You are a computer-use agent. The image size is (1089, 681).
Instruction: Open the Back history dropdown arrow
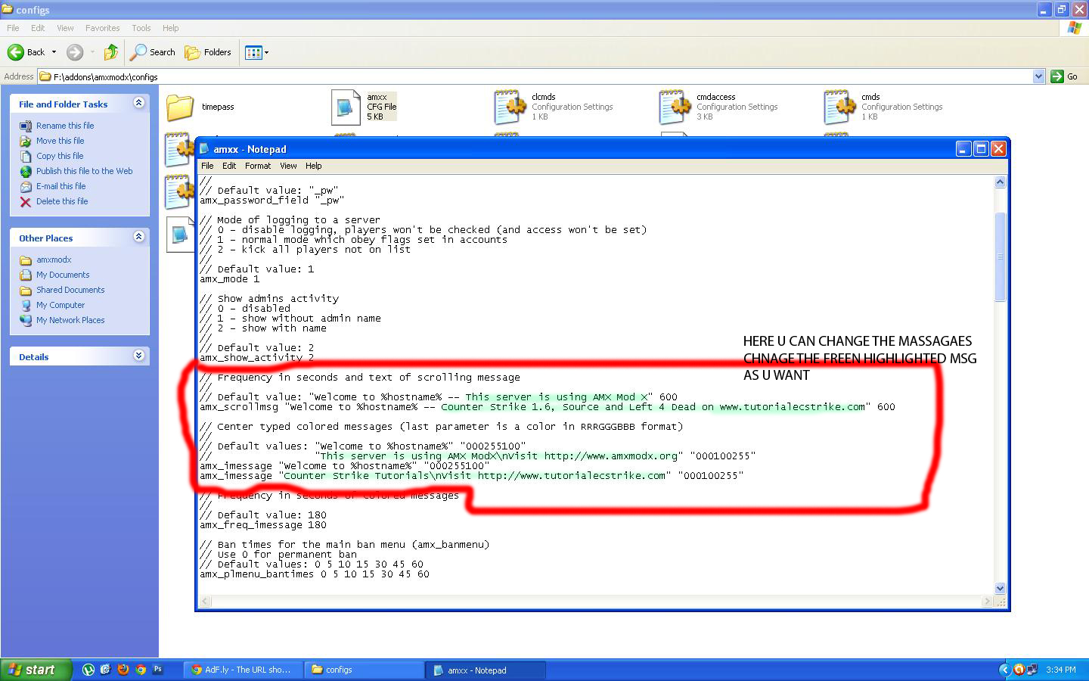pos(54,52)
